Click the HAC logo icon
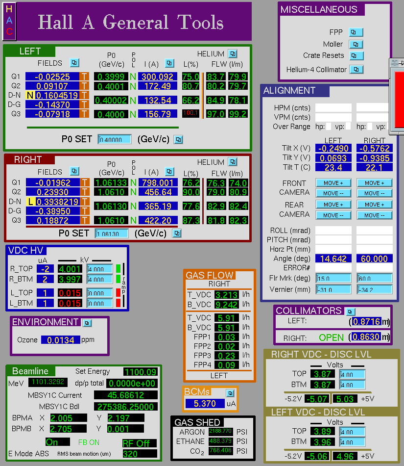 click(x=9, y=21)
